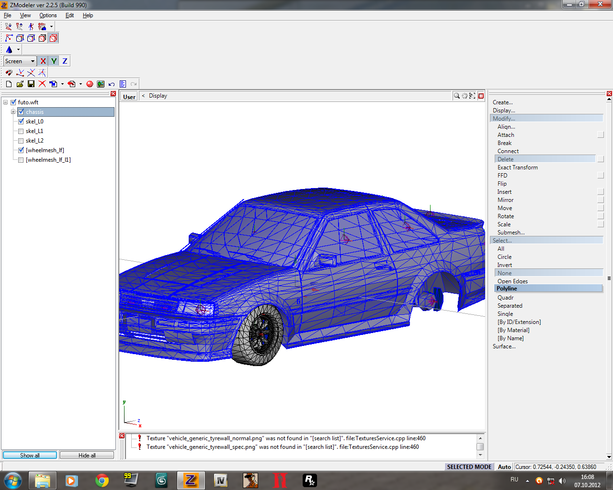The width and height of the screenshot is (613, 490).
Task: Click the viewport zoom-extents icon
Action: [x=472, y=96]
